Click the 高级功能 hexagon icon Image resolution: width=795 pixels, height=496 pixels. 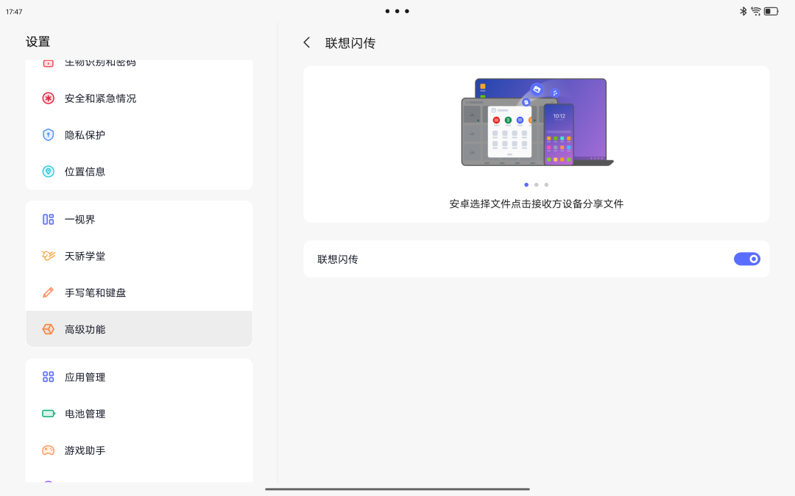(x=48, y=329)
